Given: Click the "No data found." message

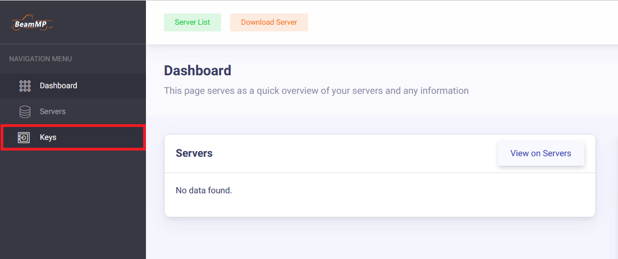Looking at the screenshot, I should click(x=204, y=190).
